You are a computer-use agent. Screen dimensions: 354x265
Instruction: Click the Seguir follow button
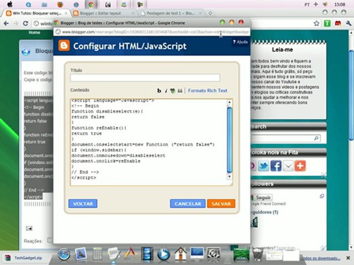[x=261, y=198]
